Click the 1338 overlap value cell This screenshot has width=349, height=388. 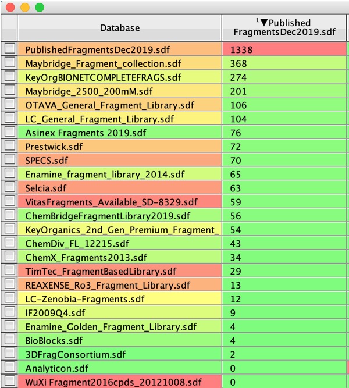coord(284,49)
